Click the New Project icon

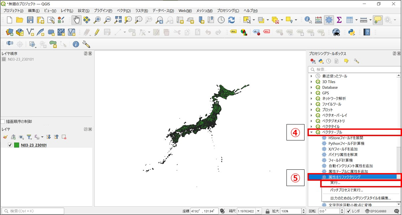9,20
